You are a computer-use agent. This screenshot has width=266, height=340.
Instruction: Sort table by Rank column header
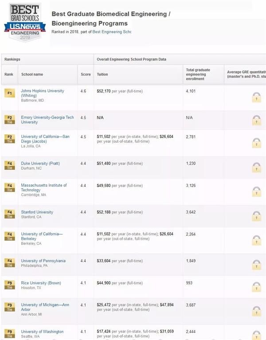click(x=9, y=74)
